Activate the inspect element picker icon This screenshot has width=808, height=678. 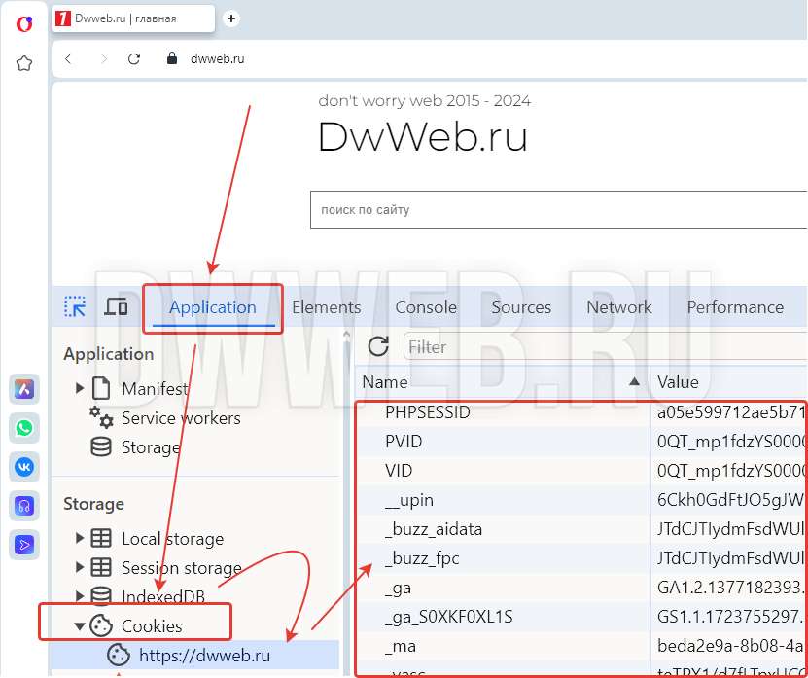pos(75,306)
